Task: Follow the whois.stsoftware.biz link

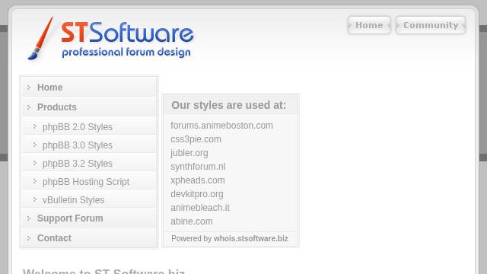Action: click(x=251, y=238)
